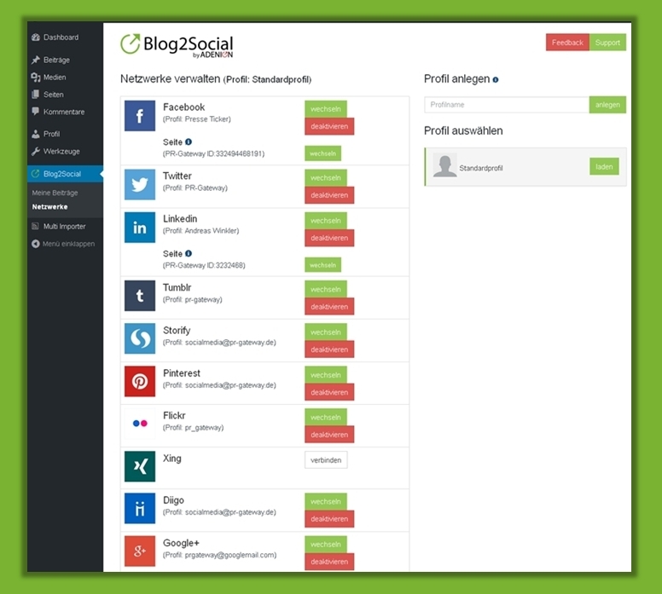Viewport: 662px width, 594px height.
Task: Click the red Feedback button
Action: pos(567,43)
